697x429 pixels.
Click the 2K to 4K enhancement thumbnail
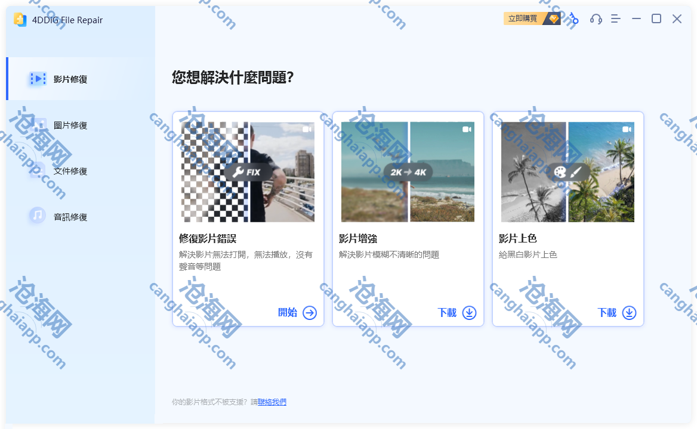coord(408,172)
